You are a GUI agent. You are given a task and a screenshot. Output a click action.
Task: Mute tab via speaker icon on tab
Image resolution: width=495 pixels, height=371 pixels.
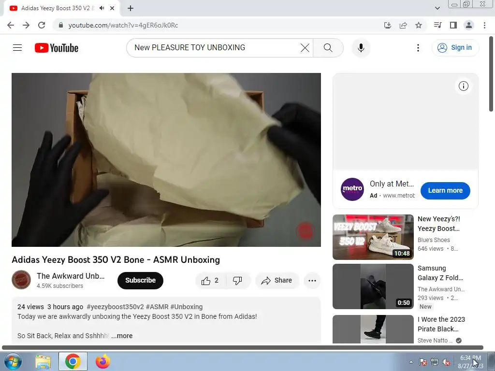[x=102, y=8]
